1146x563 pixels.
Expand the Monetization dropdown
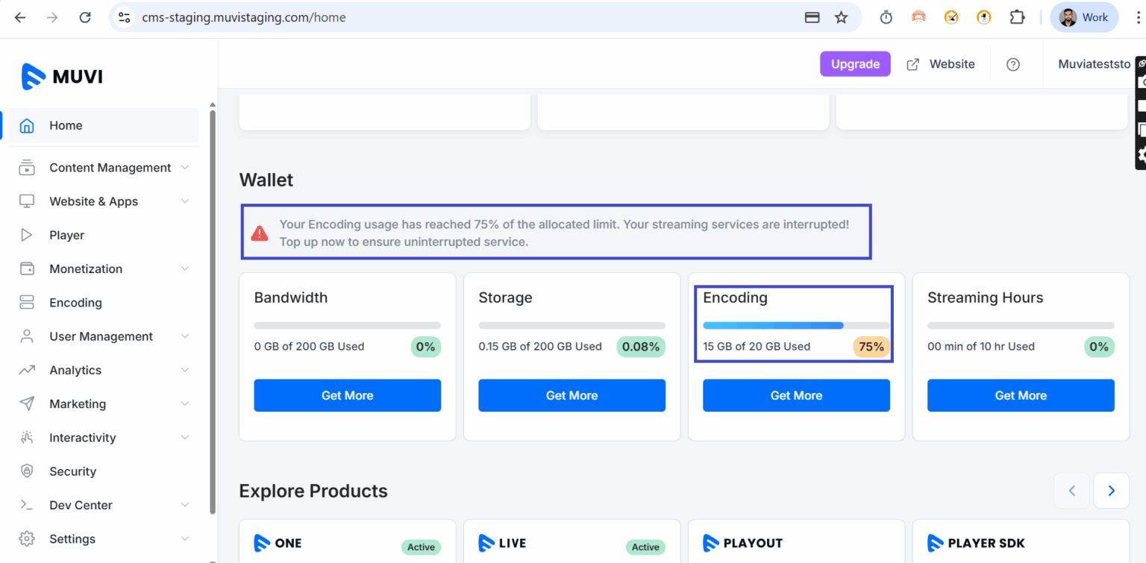[x=184, y=268]
